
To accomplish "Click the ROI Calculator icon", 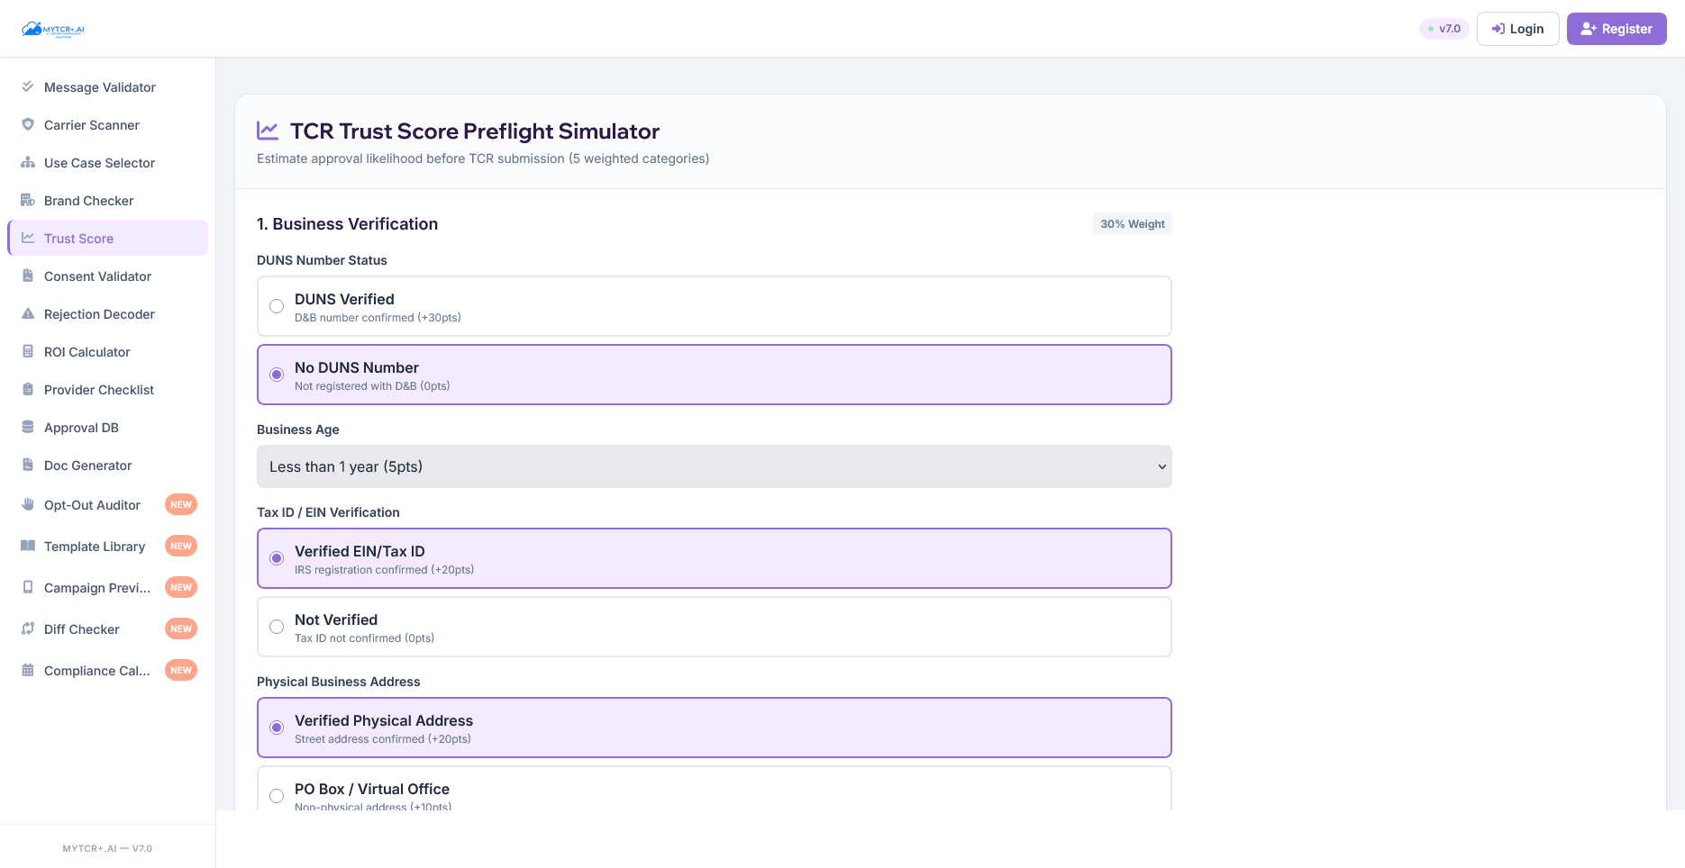I will coord(28,351).
